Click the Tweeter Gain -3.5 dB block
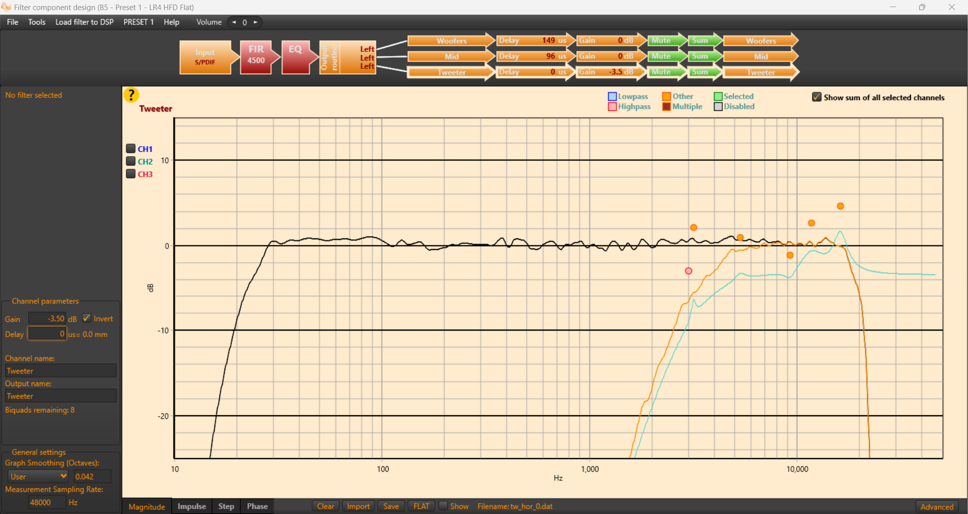Screen dimensions: 968x514 click(611, 72)
